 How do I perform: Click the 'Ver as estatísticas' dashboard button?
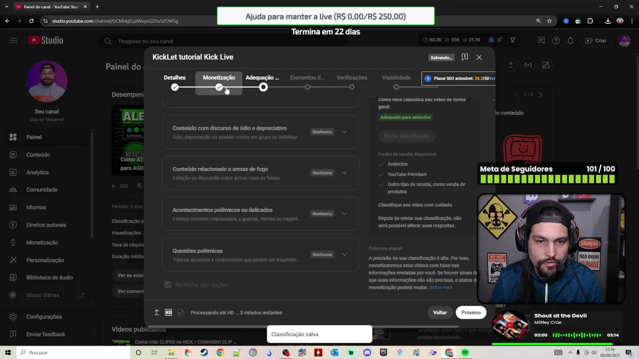pos(130,275)
